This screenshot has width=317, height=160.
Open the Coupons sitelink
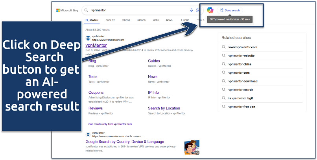tap(96, 93)
